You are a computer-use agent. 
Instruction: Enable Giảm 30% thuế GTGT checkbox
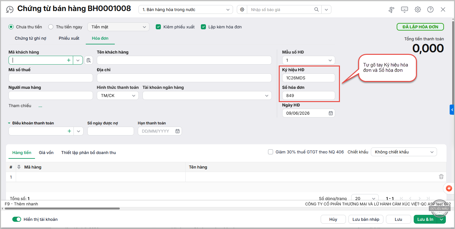(x=271, y=152)
